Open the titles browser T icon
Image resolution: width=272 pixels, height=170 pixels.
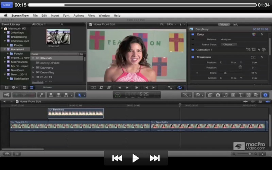[241, 95]
